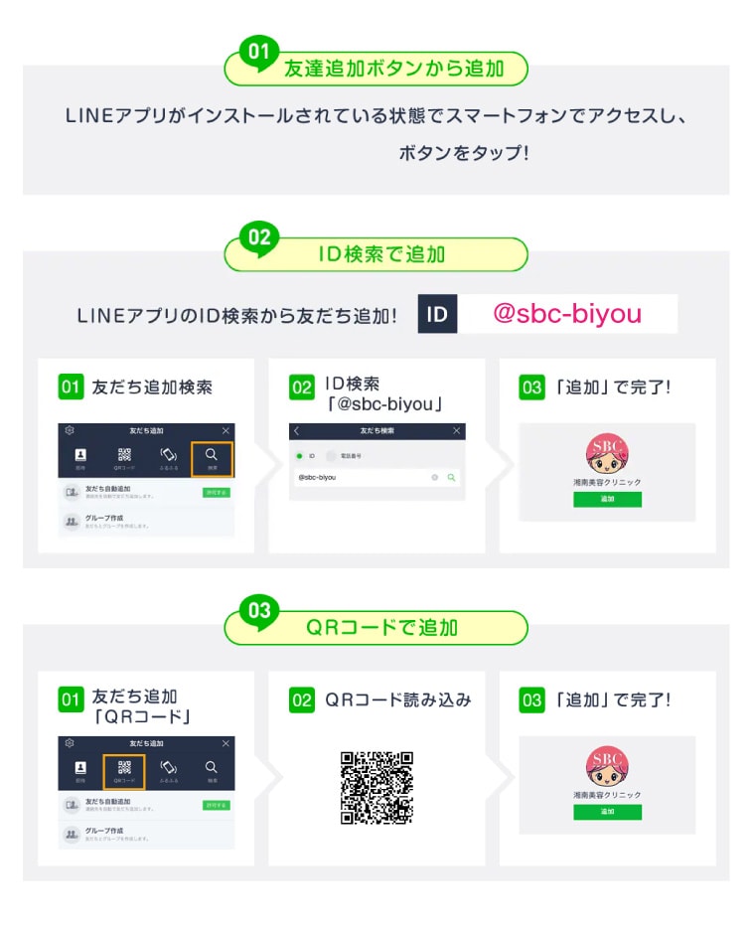Click the green magnifier in the @sbc-biyou search field

(452, 477)
